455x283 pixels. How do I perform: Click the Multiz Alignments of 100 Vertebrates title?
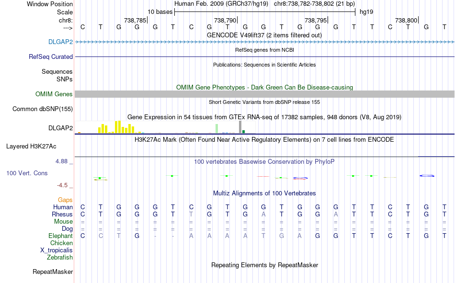(264, 193)
